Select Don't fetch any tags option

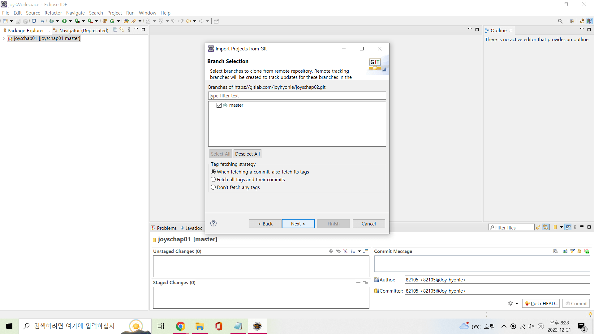213,187
